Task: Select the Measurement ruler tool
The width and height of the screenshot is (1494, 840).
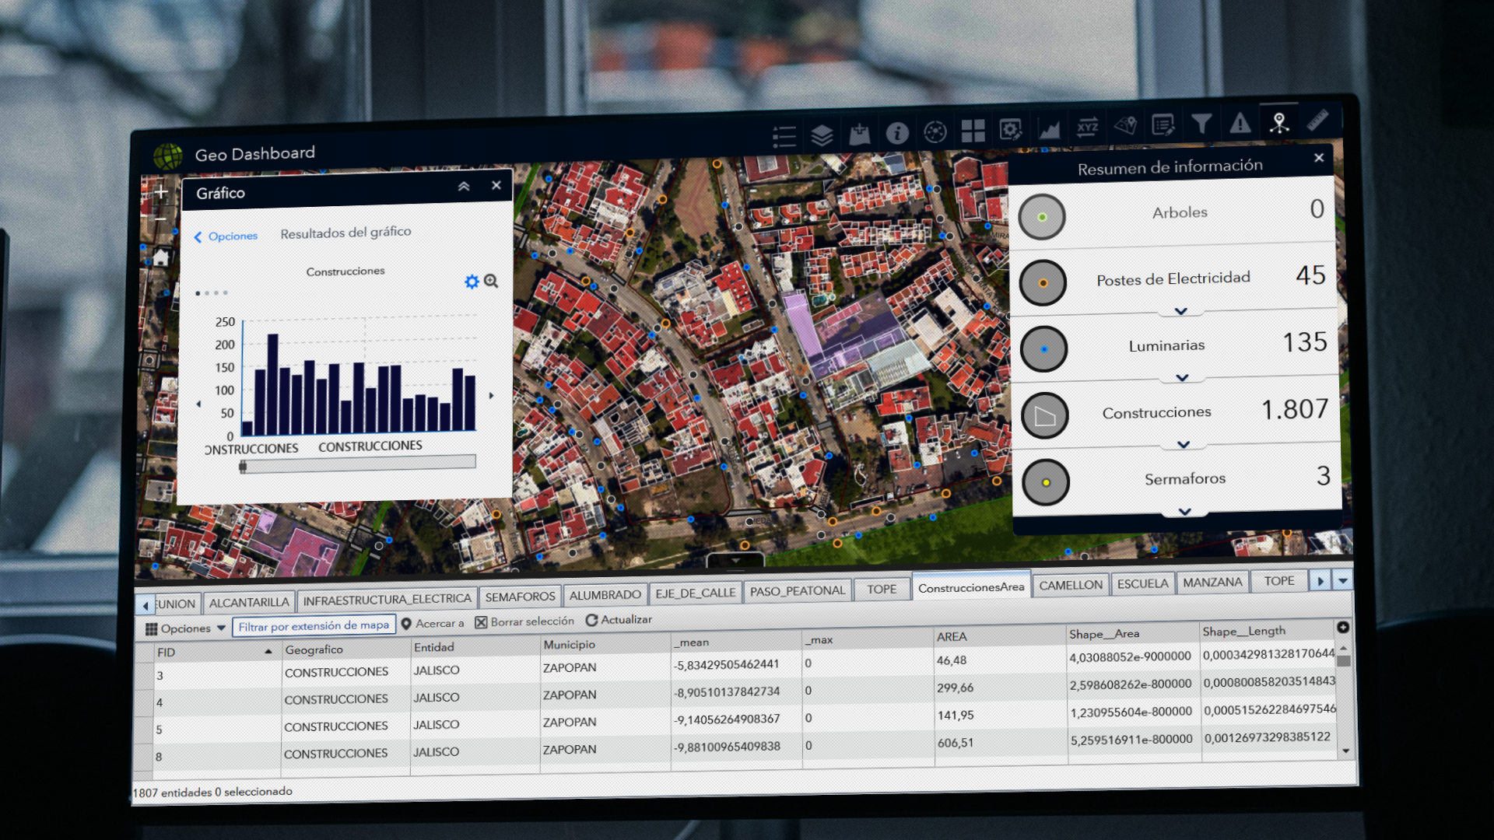Action: (x=1317, y=120)
